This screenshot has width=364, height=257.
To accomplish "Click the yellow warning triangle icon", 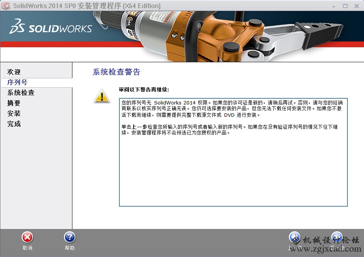I will [102, 96].
